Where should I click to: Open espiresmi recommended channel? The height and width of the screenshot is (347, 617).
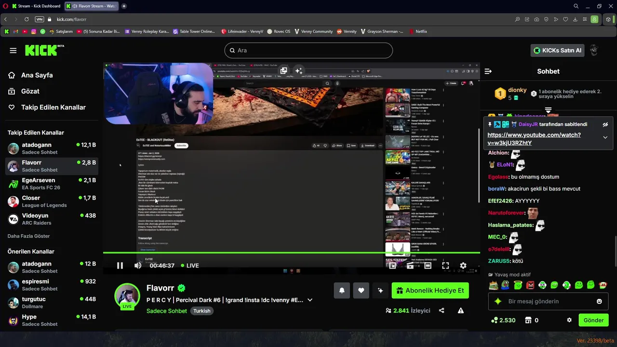[x=52, y=285]
